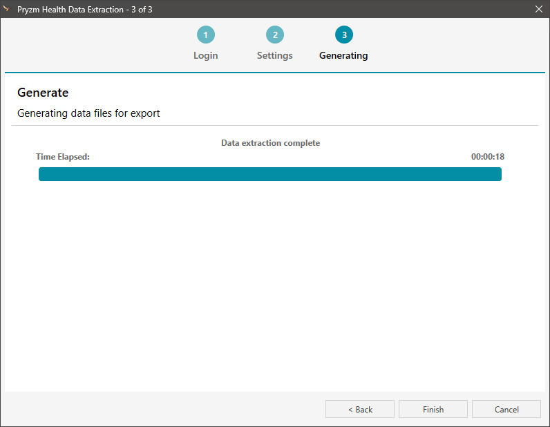Image resolution: width=550 pixels, height=427 pixels.
Task: Select the Generating step label
Action: 343,55
